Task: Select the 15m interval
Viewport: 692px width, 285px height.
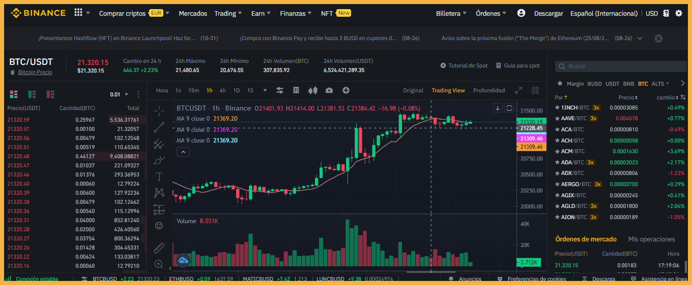Action: pos(193,90)
